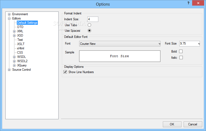Open the Font dropdown showing Courier New

[x=120, y=44]
